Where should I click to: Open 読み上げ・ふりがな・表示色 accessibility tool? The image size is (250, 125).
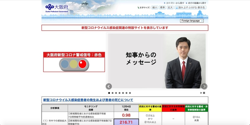click(x=191, y=7)
